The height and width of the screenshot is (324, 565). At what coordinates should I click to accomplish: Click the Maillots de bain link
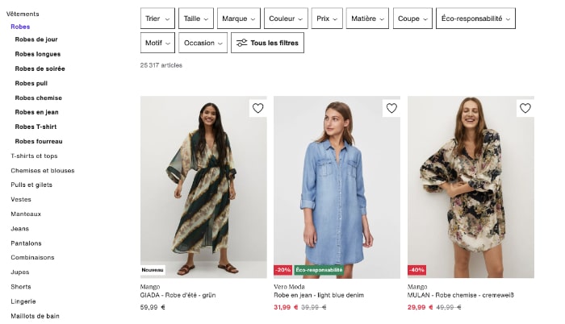[35, 315]
